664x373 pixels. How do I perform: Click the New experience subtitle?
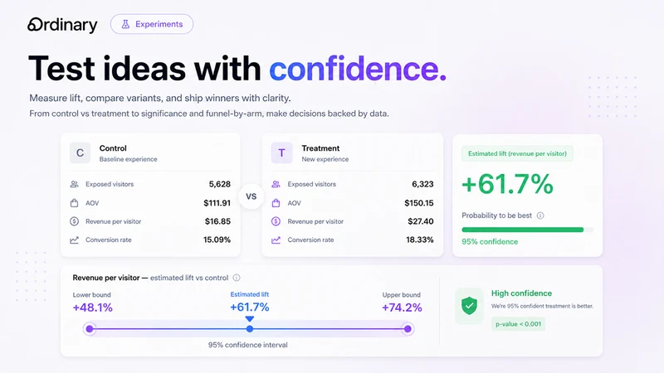pos(325,159)
